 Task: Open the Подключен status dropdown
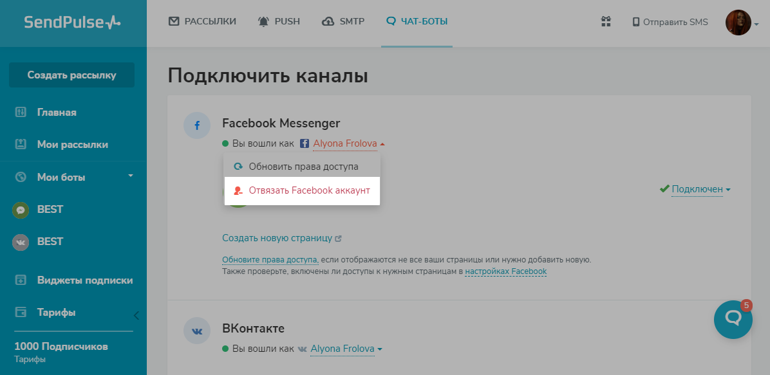coord(700,190)
